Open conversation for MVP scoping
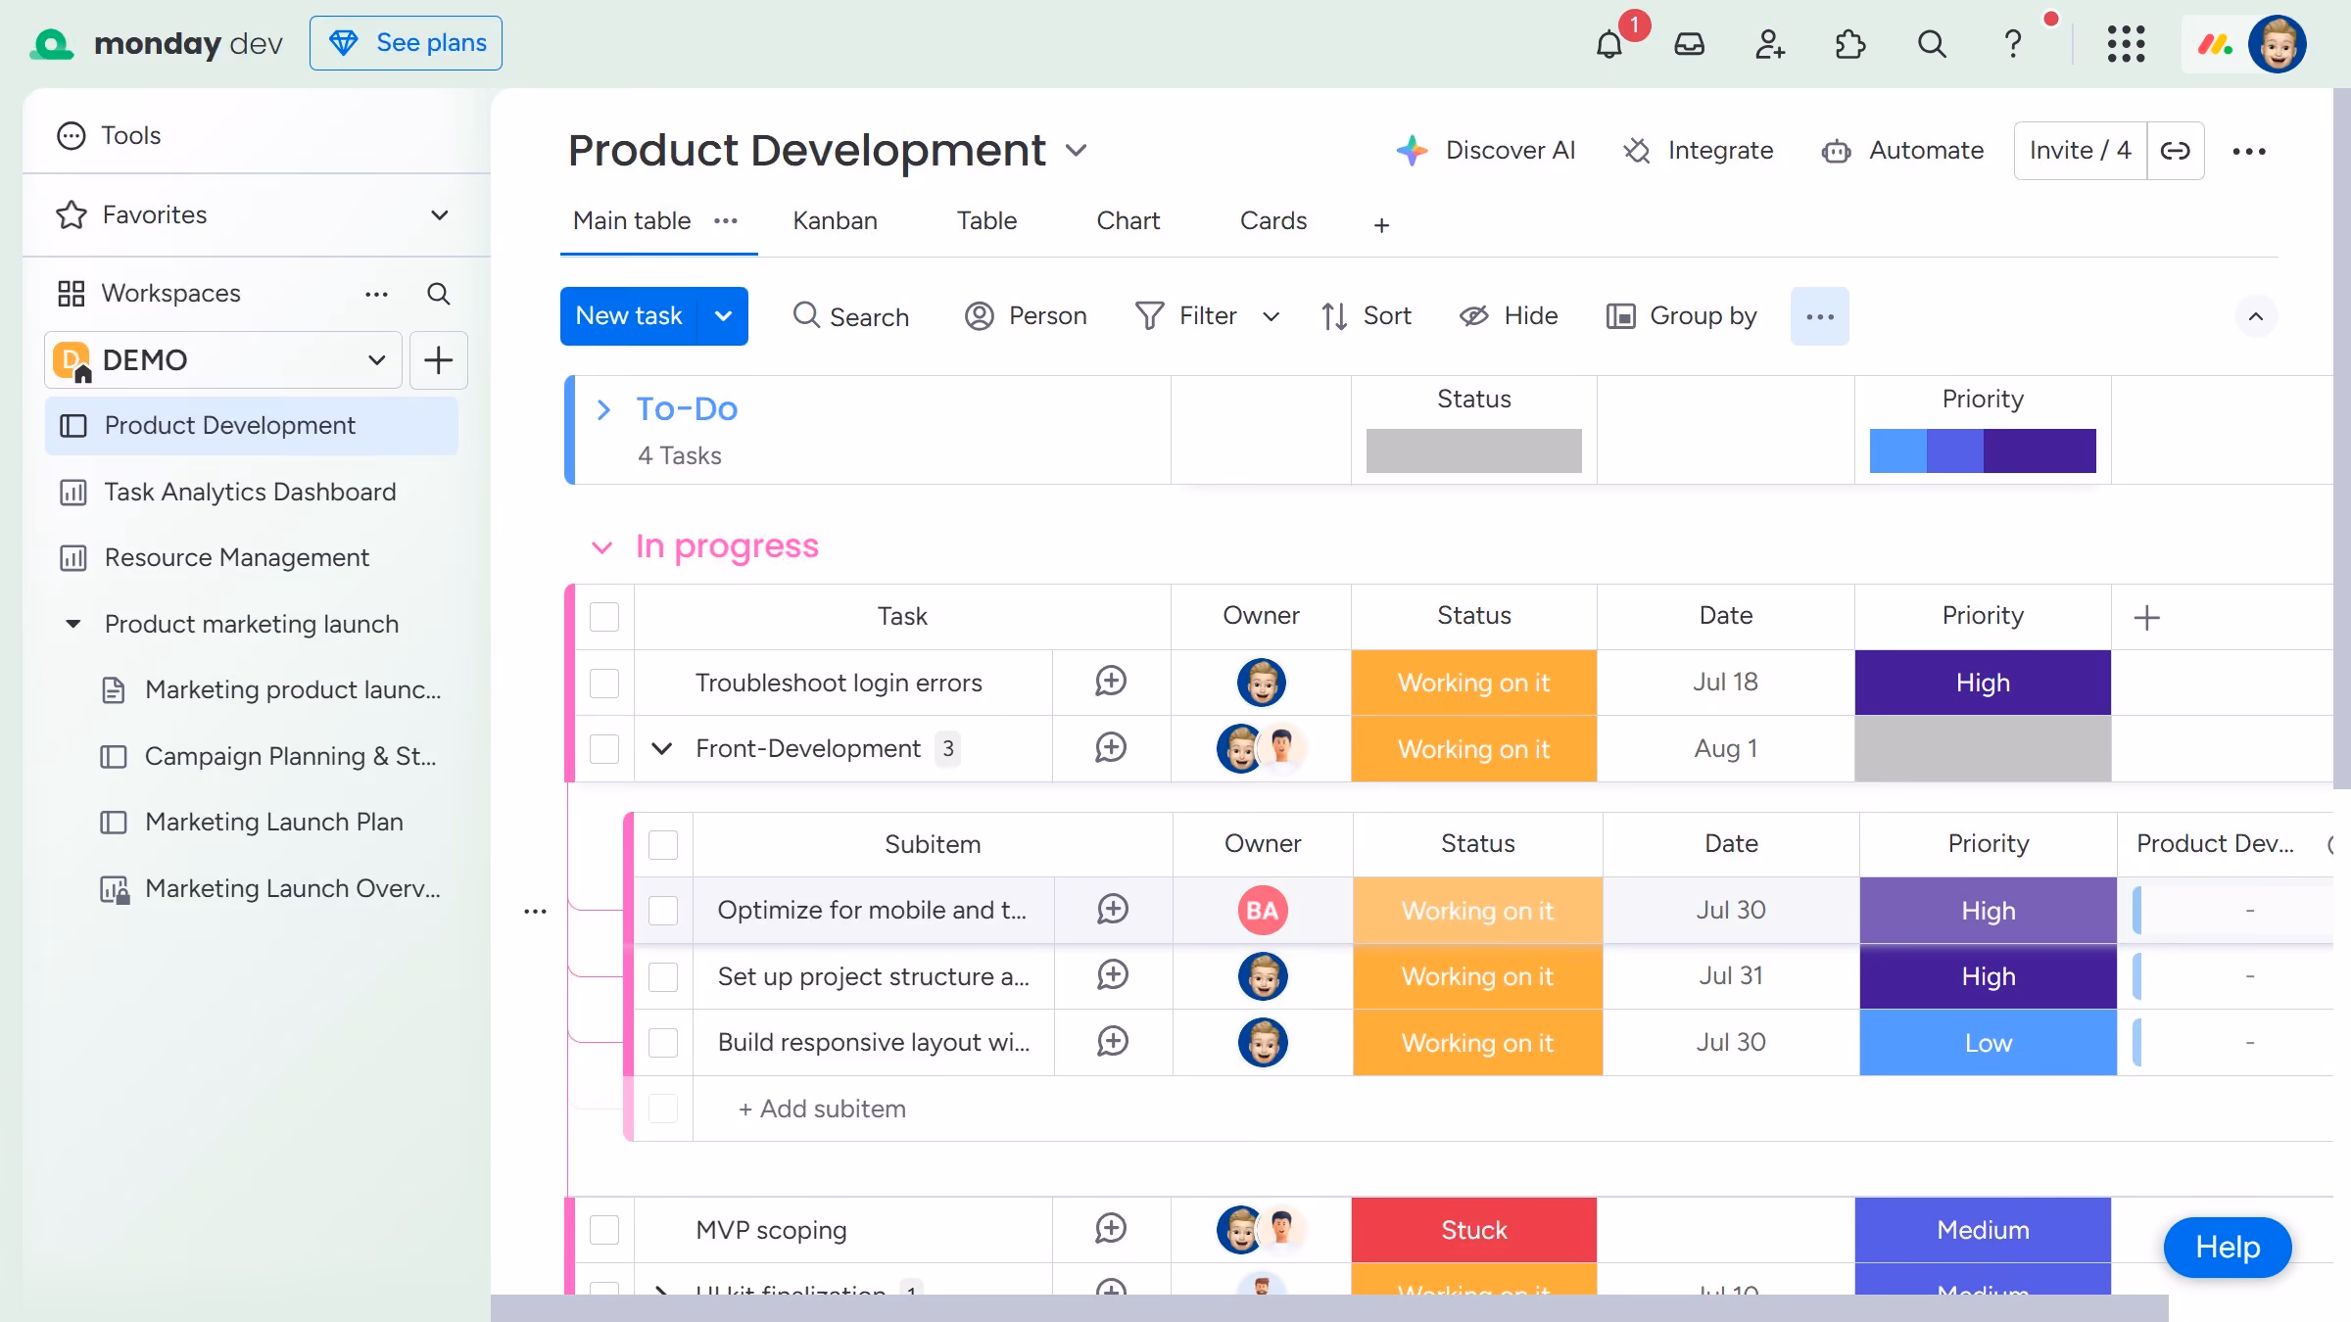 (x=1111, y=1229)
